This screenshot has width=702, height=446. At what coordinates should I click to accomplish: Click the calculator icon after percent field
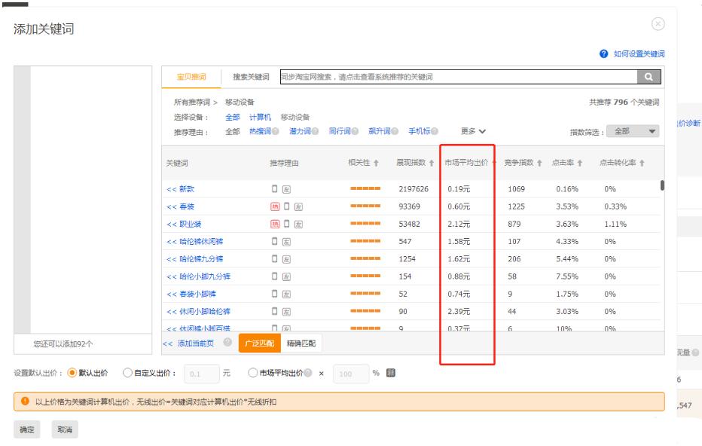(391, 373)
